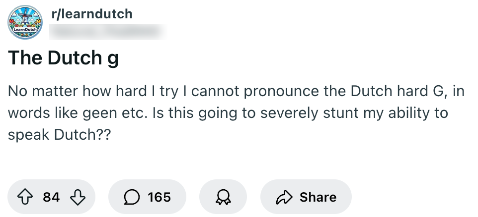Go to the r/learndutch subreddit link
The width and height of the screenshot is (478, 217).
tap(92, 13)
